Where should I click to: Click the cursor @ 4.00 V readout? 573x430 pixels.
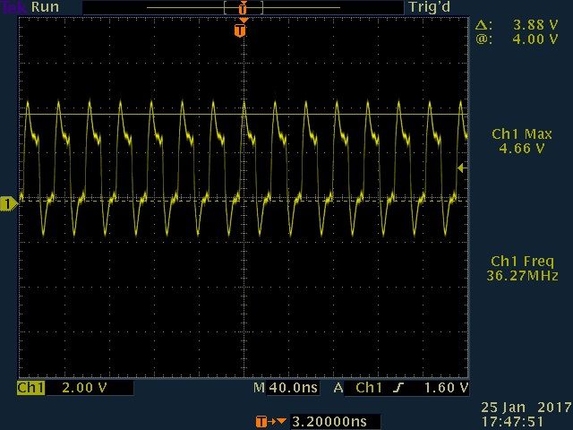(517, 39)
